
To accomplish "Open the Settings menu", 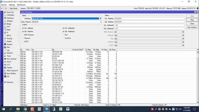I will 12,5.
